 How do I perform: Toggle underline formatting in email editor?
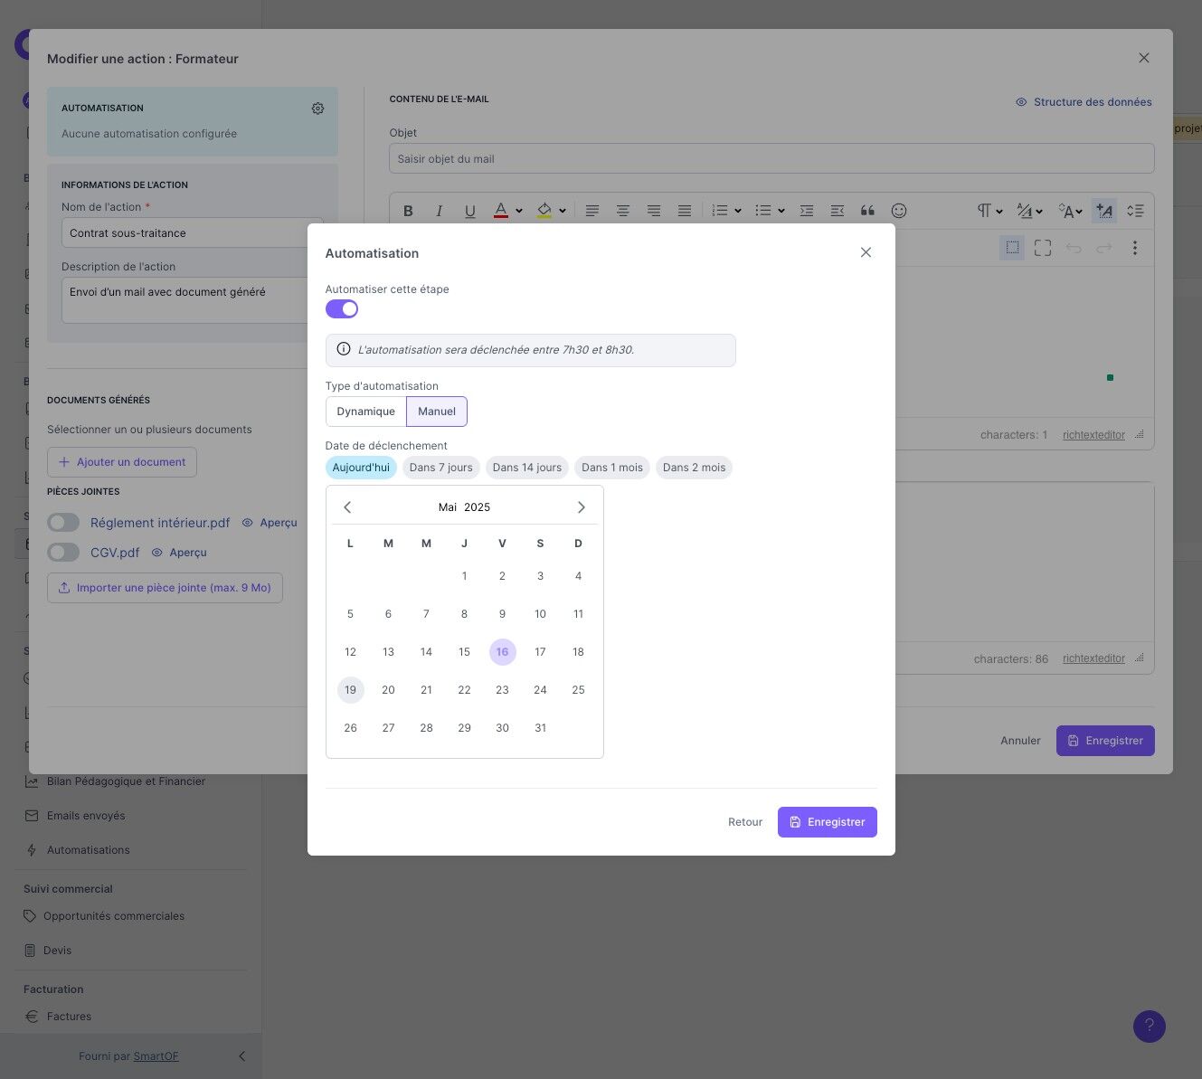tap(469, 211)
